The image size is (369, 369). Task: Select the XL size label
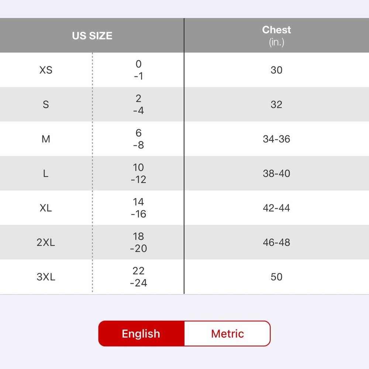click(x=46, y=208)
